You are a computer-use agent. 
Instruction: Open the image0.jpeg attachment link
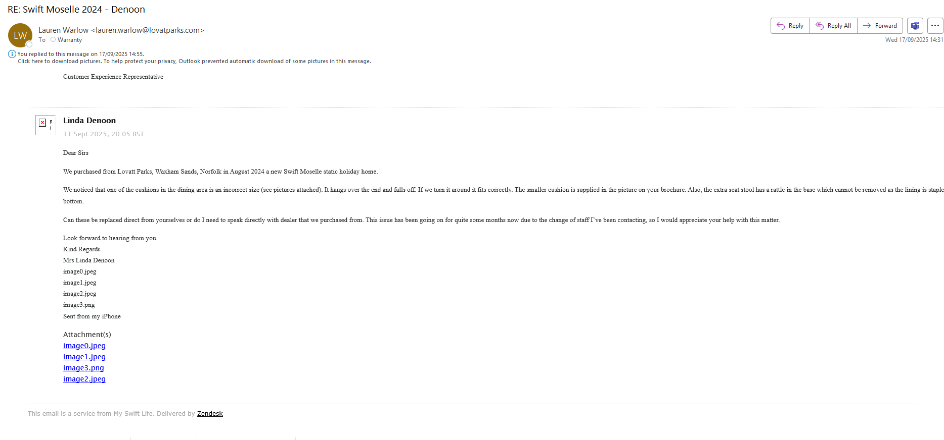(x=84, y=346)
